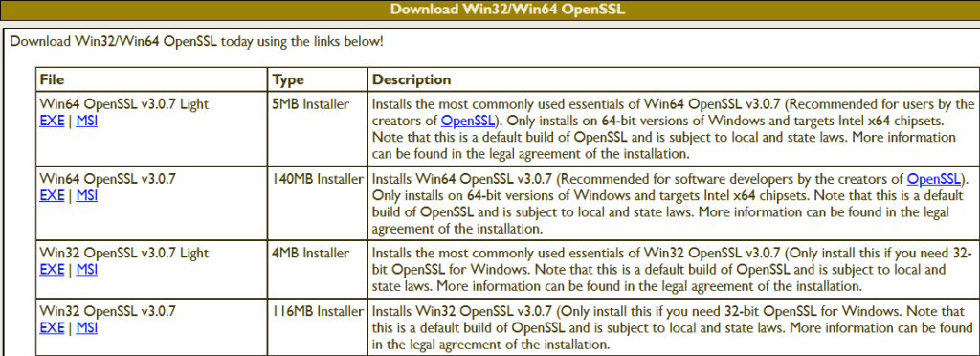This screenshot has width=980, height=356.
Task: Select the 'File' column header
Action: [152, 80]
